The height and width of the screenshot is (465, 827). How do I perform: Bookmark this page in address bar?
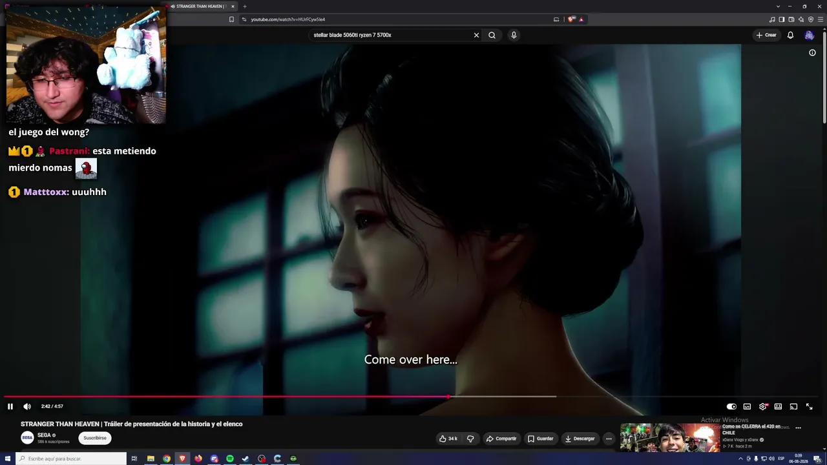pyautogui.click(x=231, y=19)
